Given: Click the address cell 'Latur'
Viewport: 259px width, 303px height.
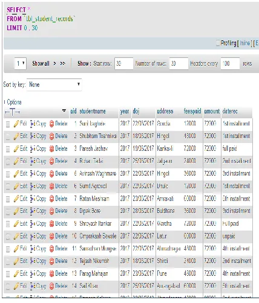Looking at the screenshot, I should coord(162,236).
